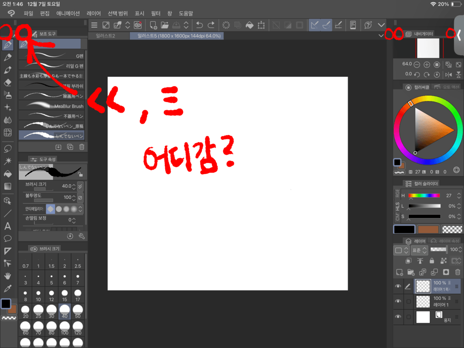The width and height of the screenshot is (464, 348).
Task: Flip the canvas horizontally in Navigator
Action: pyautogui.click(x=449, y=74)
